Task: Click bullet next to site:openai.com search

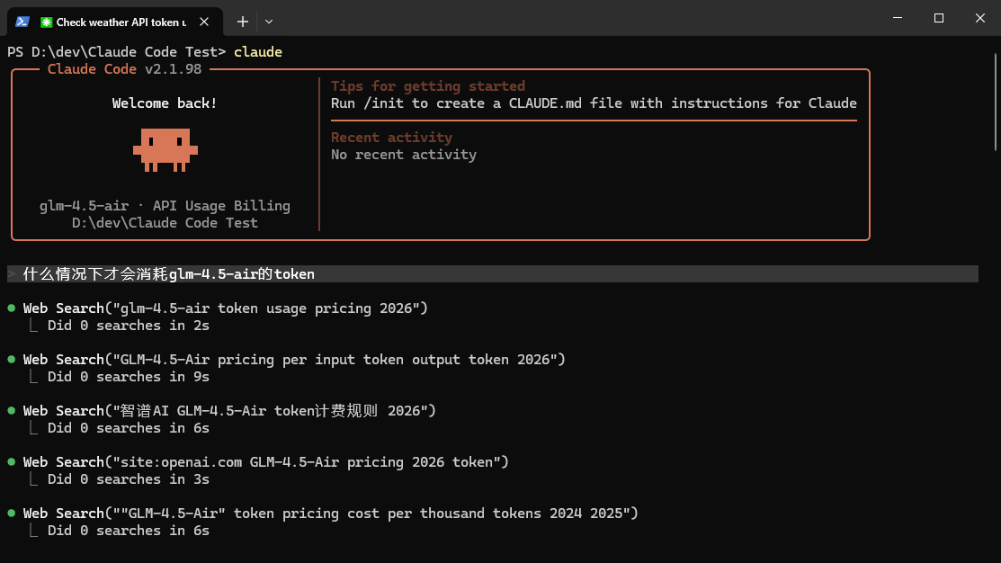Action: 12,462
